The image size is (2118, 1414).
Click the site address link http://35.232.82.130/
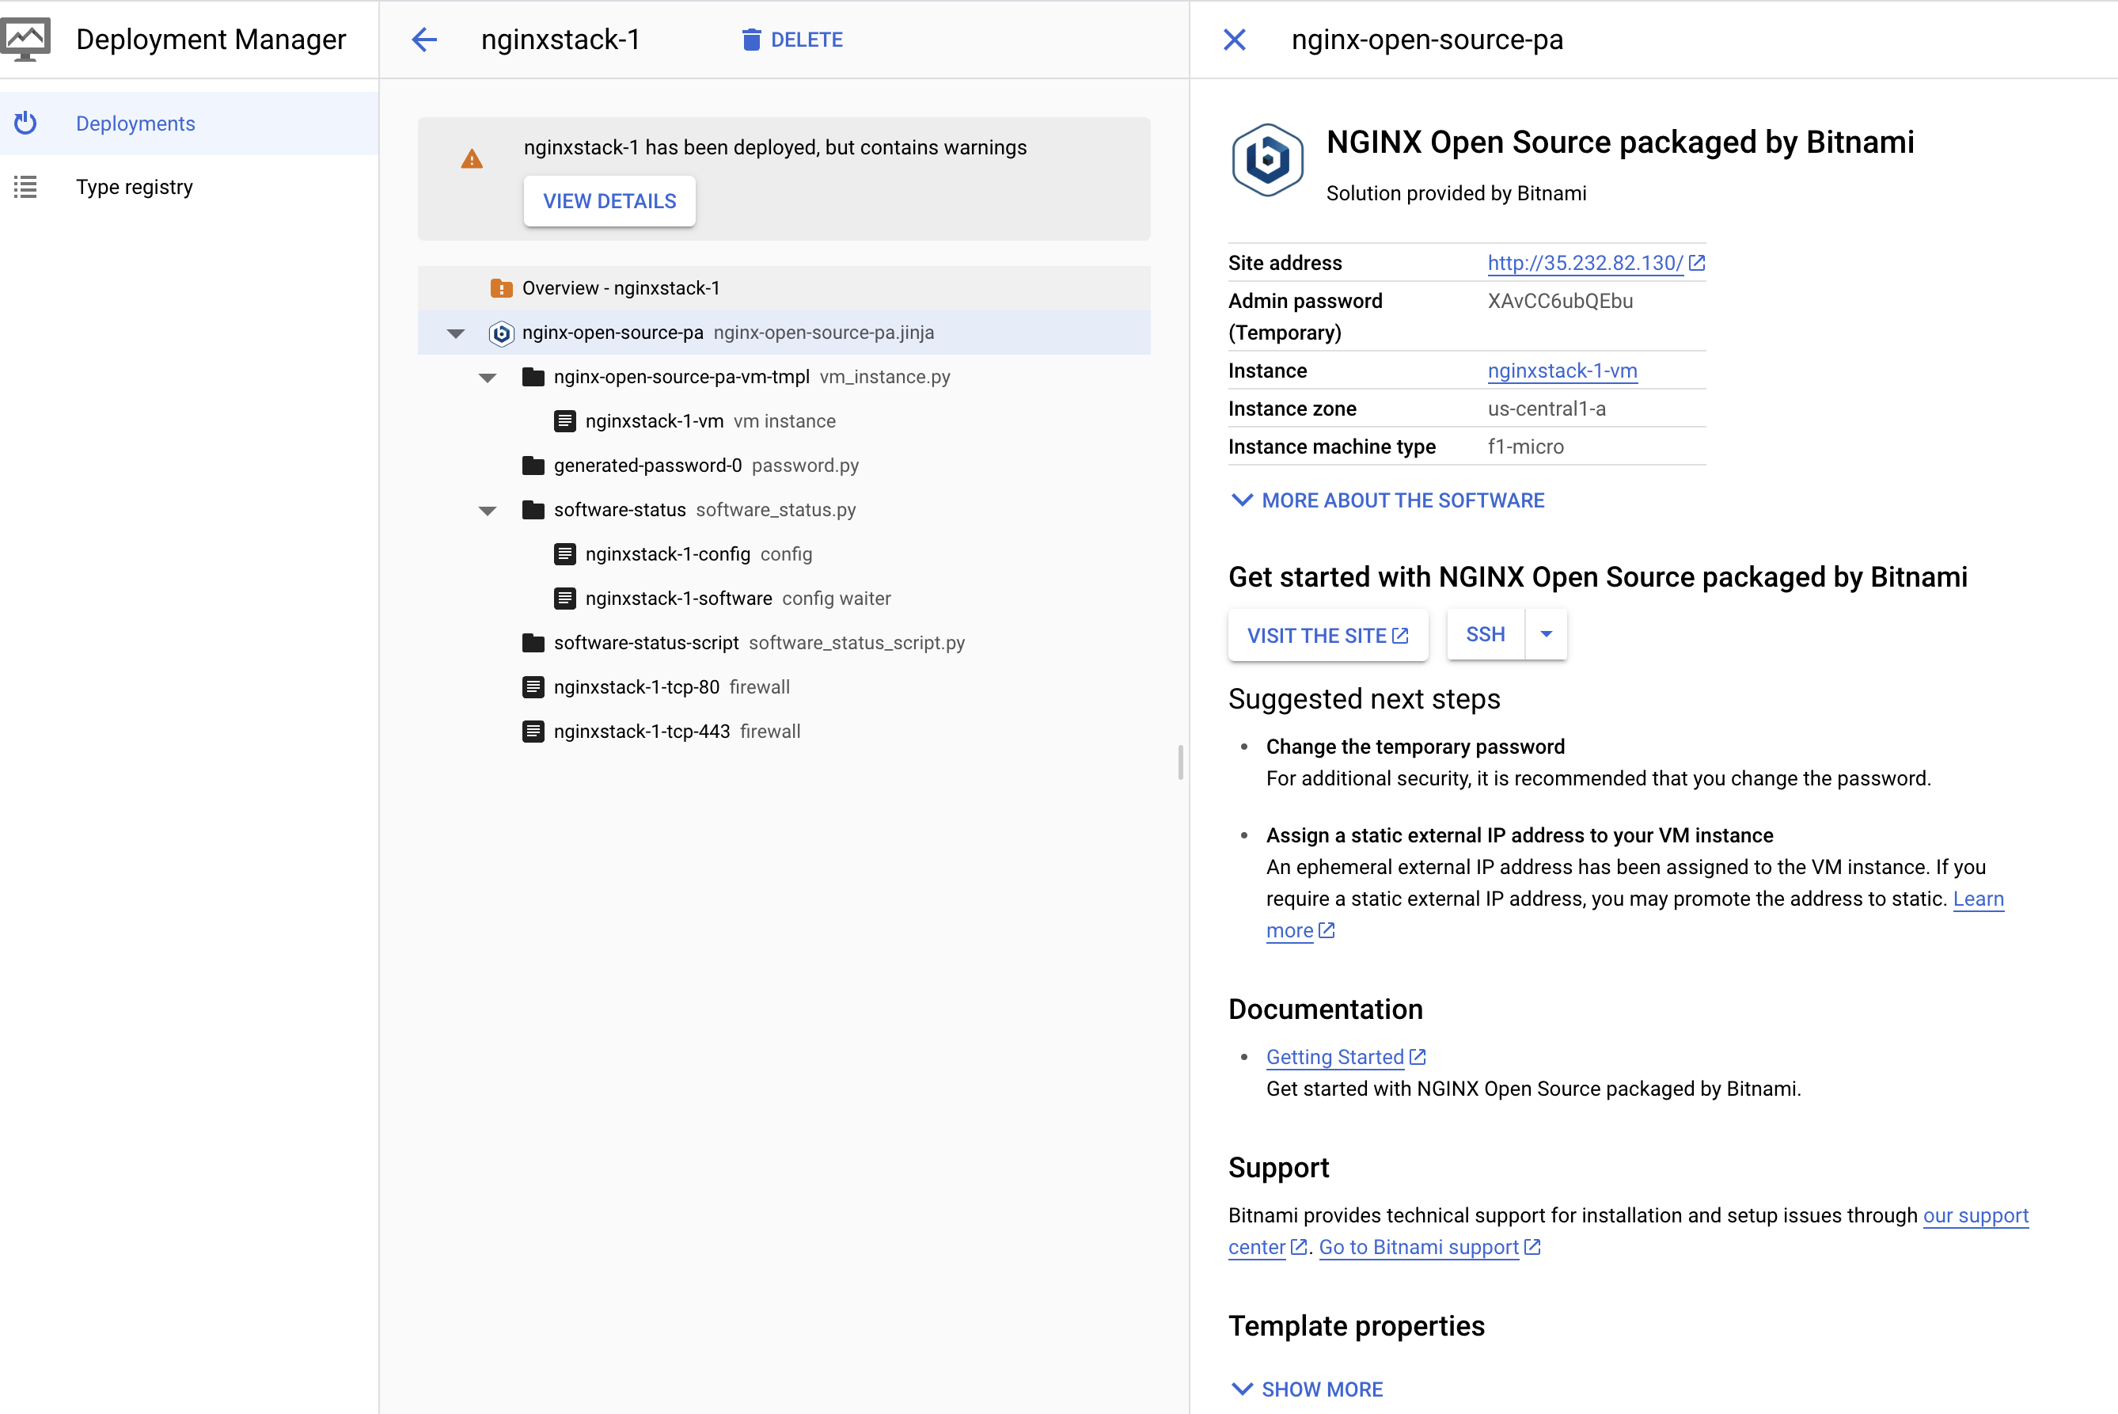click(x=1584, y=264)
